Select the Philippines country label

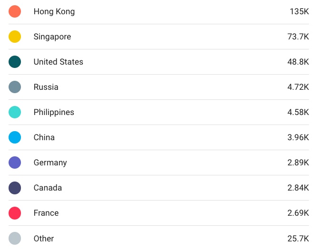(54, 112)
